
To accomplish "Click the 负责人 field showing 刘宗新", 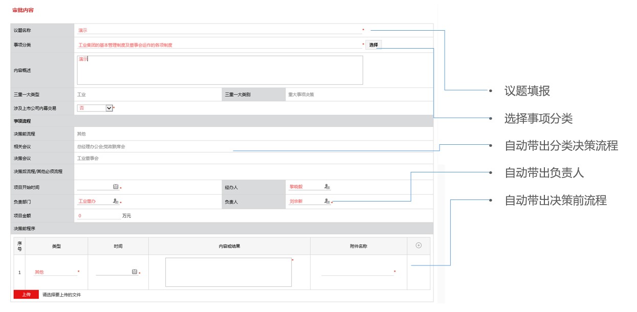I will pyautogui.click(x=305, y=201).
